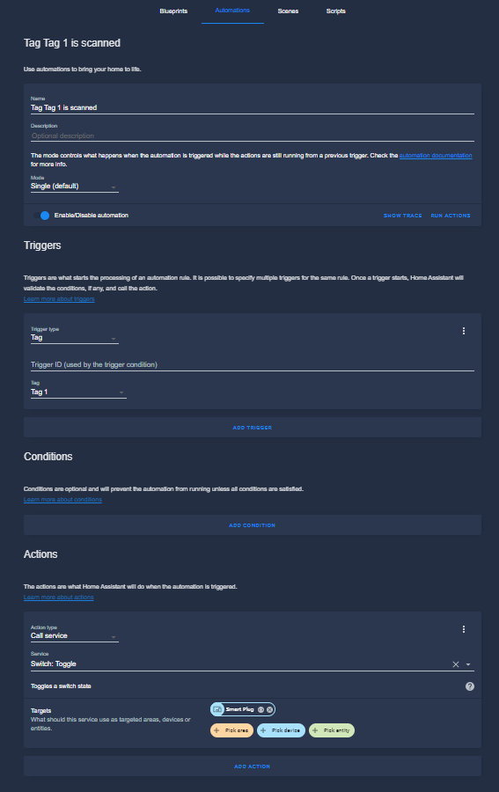The width and height of the screenshot is (499, 792).
Task: Open the trigger's three-dot overflow menu
Action: click(464, 331)
